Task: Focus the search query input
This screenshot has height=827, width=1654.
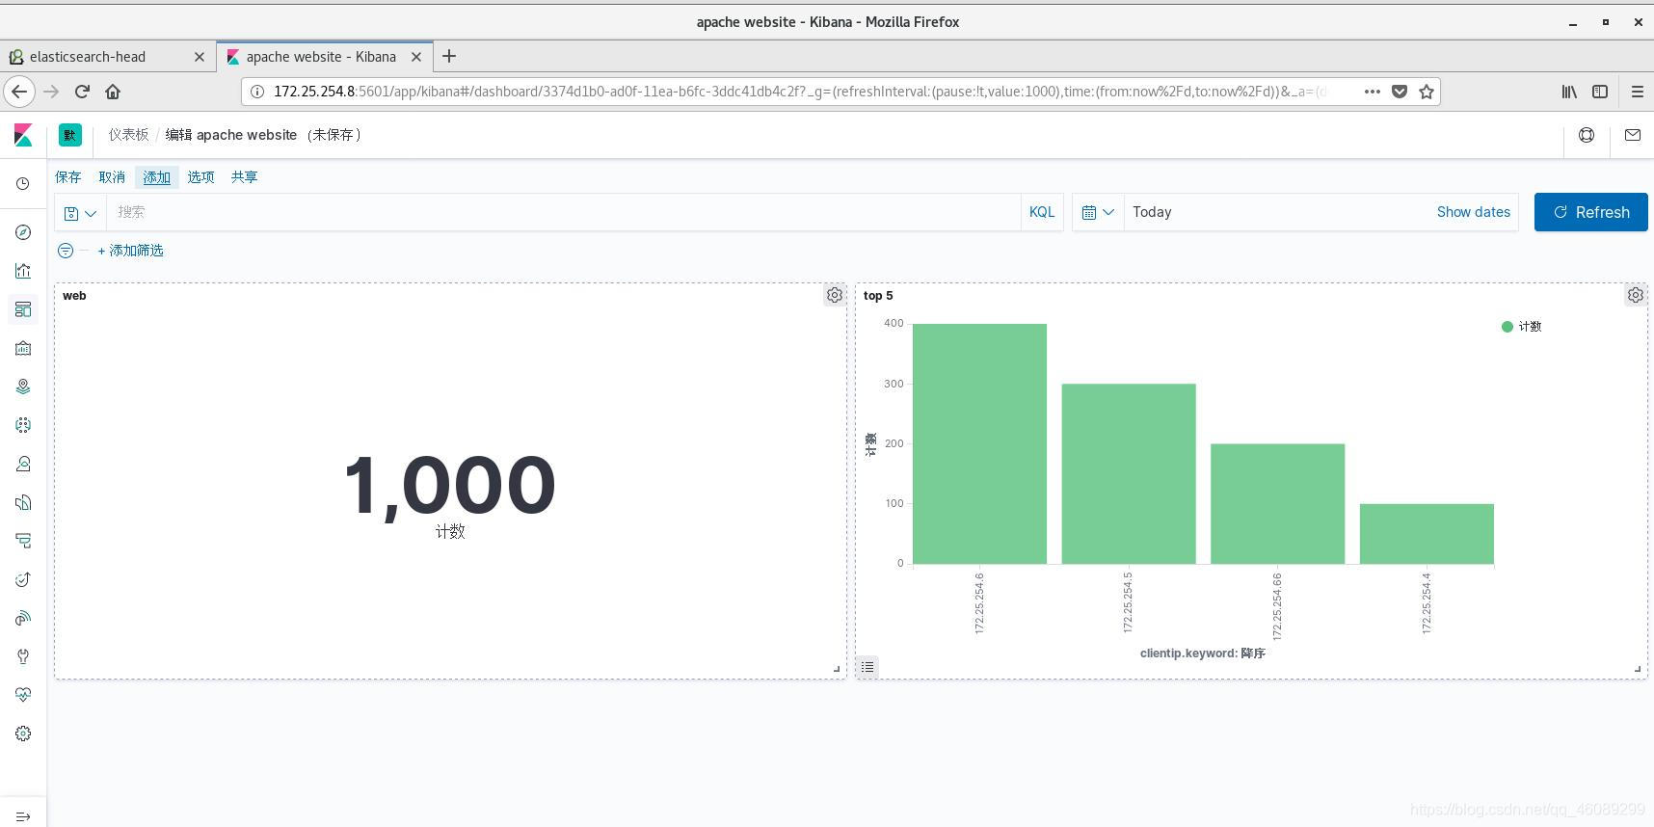Action: tap(563, 212)
